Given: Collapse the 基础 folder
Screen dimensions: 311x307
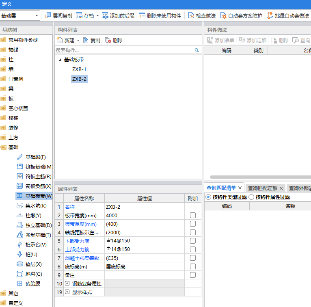Looking at the screenshot, I should [3, 147].
